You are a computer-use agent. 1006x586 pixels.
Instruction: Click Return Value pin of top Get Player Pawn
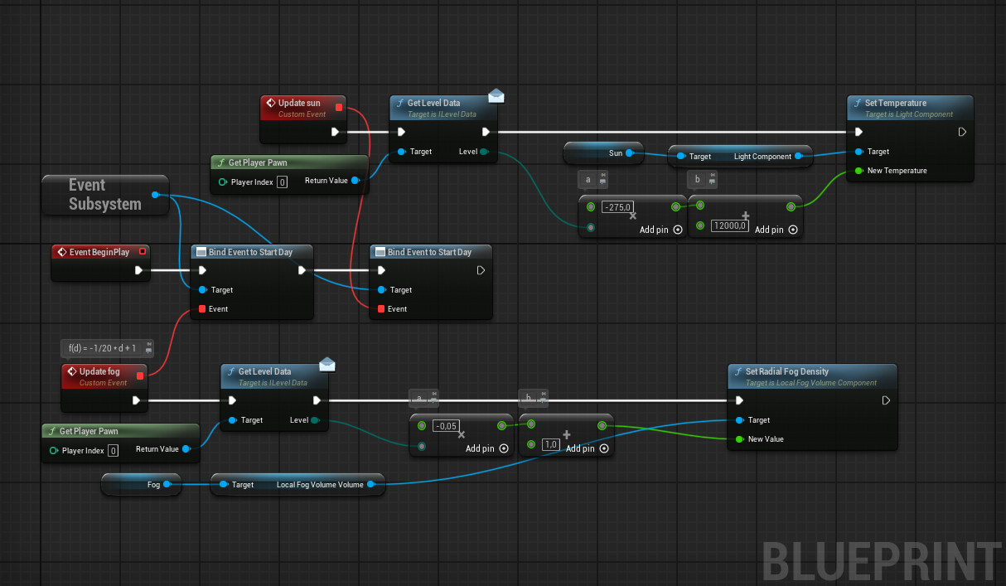point(355,181)
